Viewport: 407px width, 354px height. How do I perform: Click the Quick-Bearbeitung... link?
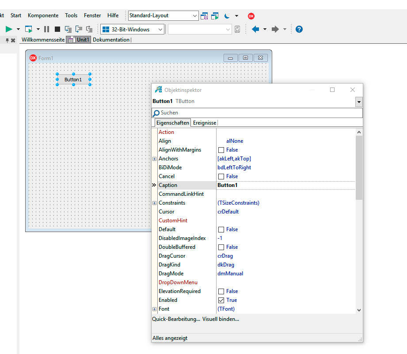click(176, 319)
